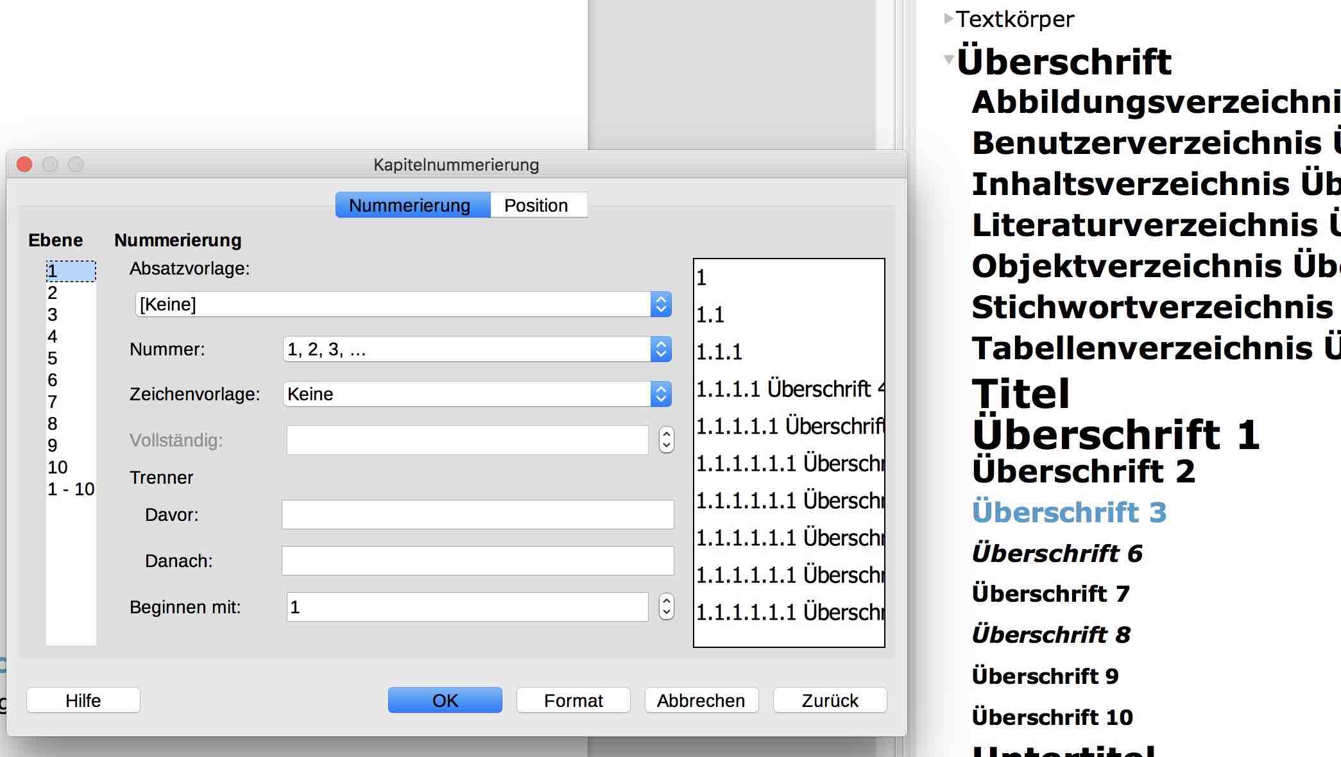1341x757 pixels.
Task: Close the Kapitelnummerierung dialog
Action: tap(24, 165)
